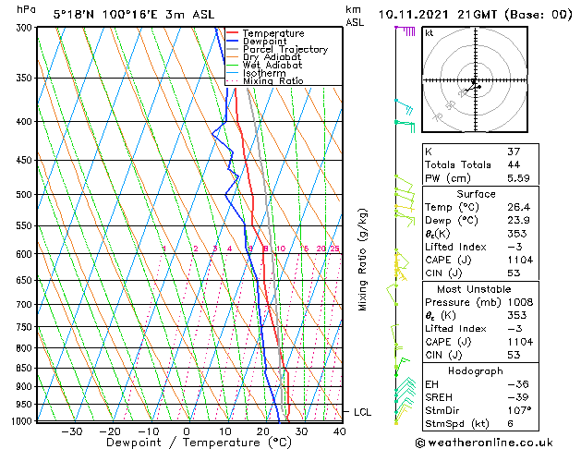Viewport: 581px width, 449px height.
Task: Click the Totals Totals value 44
Action: coord(514,164)
